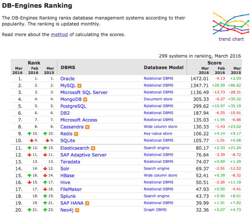Click 'Key-value store' in the Redis row
The width and height of the screenshot is (252, 213).
click(158, 133)
